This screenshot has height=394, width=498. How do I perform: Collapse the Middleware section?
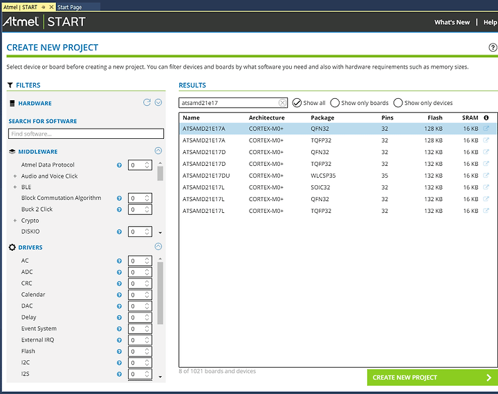[x=158, y=151]
